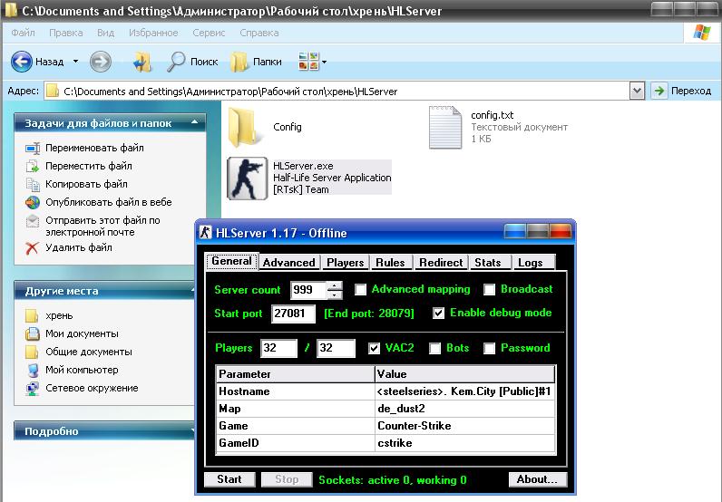
Task: Click the first Players number field
Action: tap(279, 348)
